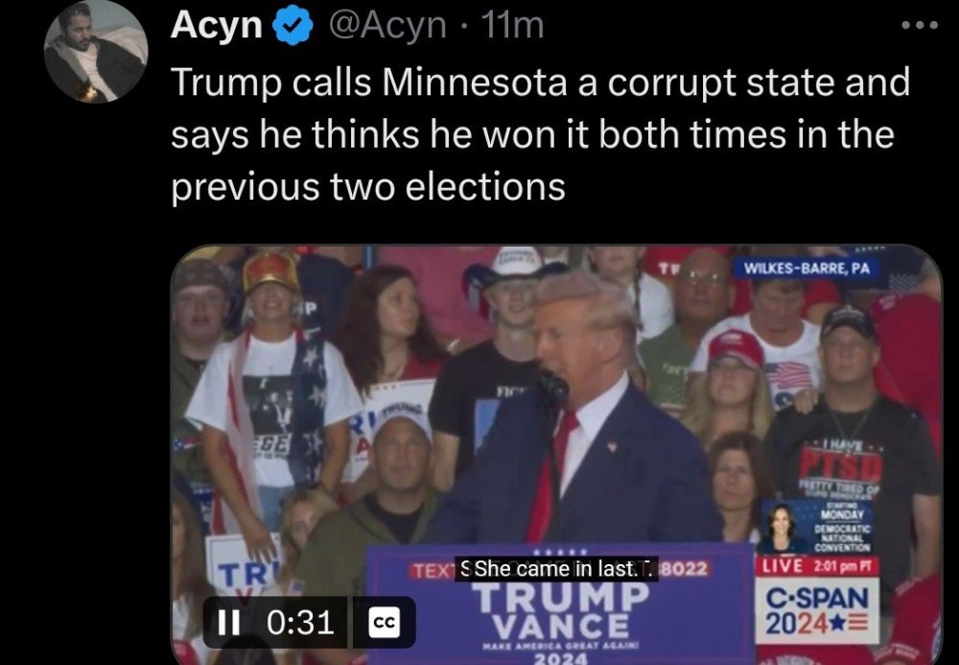Open the @Acyn handle link

[x=387, y=26]
